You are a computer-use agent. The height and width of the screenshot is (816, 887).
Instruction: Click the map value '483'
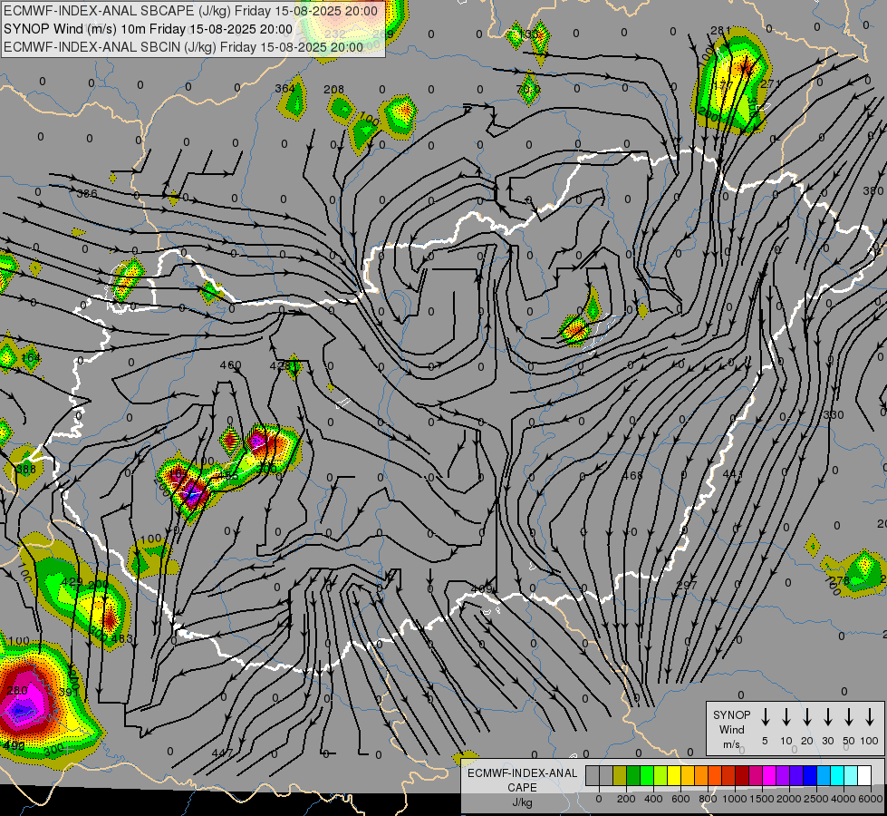[122, 639]
